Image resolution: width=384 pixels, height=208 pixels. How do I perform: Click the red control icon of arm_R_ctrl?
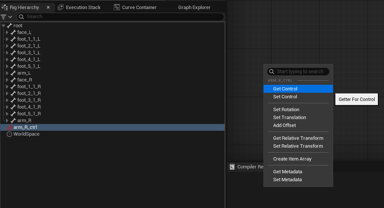9,127
